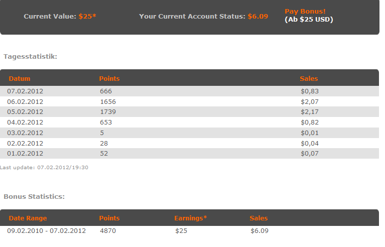
Task: Click the 1739 points value
Action: [x=108, y=111]
